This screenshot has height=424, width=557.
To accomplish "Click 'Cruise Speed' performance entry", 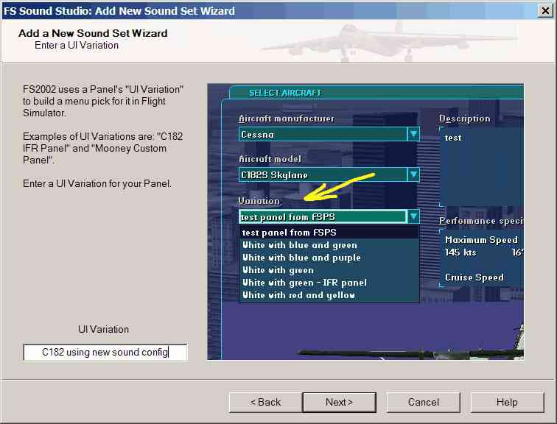I will pos(474,277).
